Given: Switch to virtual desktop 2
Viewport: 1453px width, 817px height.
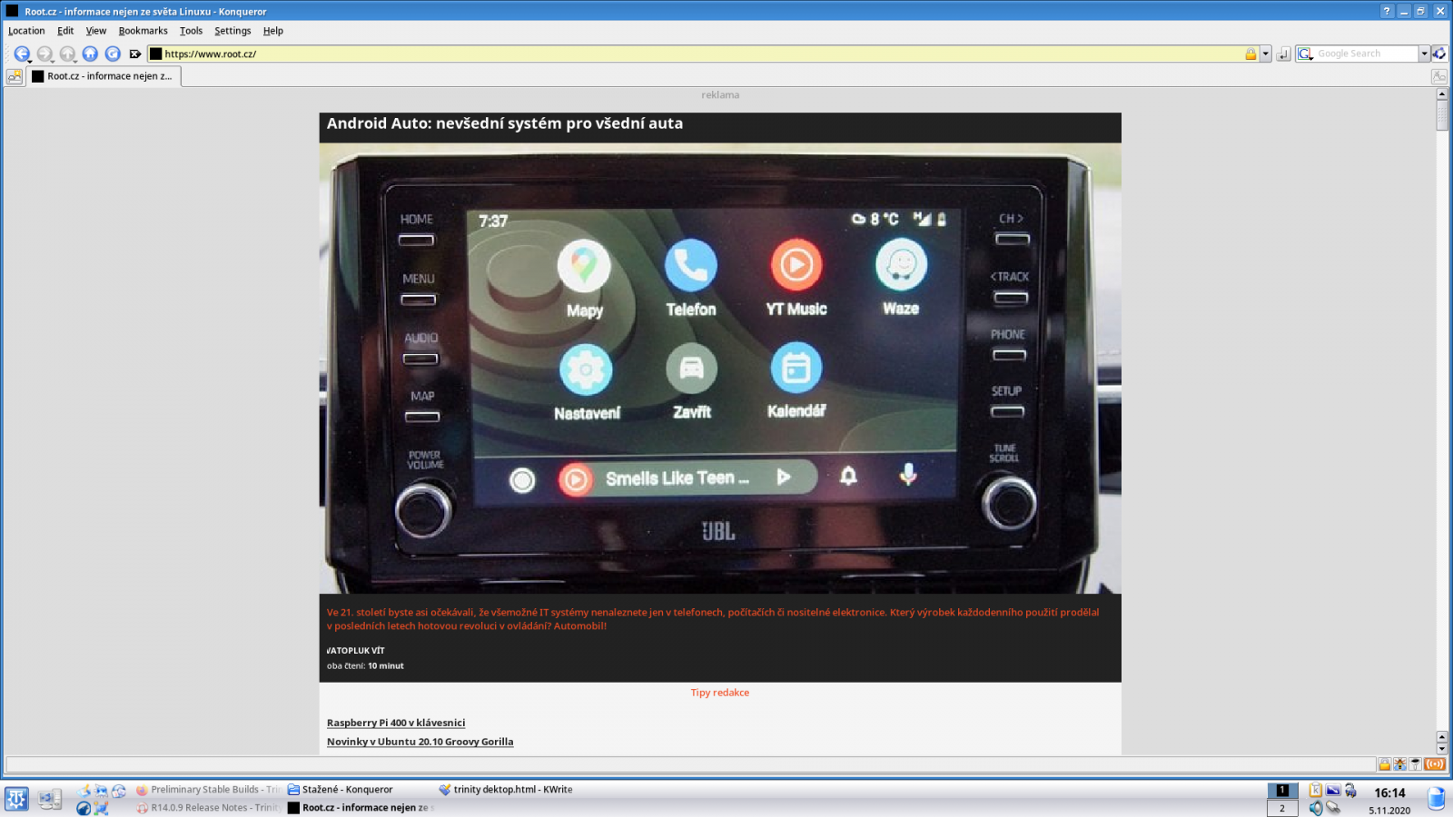Looking at the screenshot, I should 1282,808.
